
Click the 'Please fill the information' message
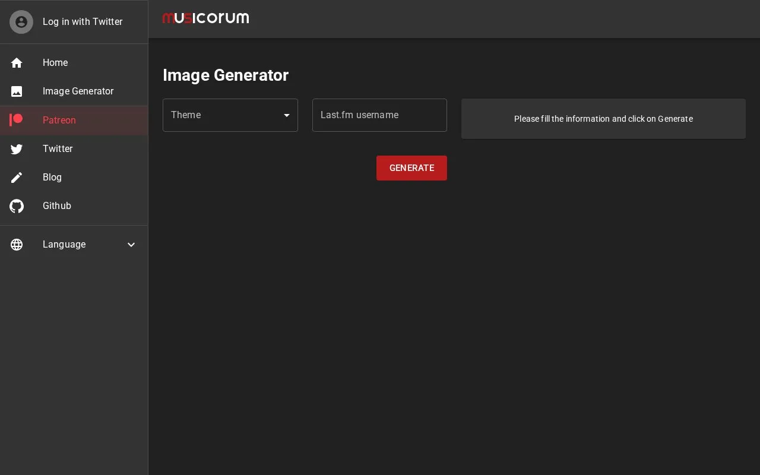click(x=603, y=119)
